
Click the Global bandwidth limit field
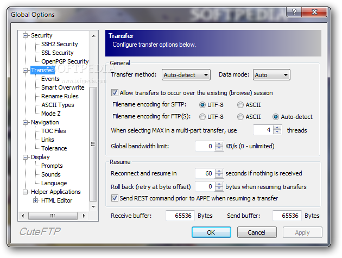point(205,146)
